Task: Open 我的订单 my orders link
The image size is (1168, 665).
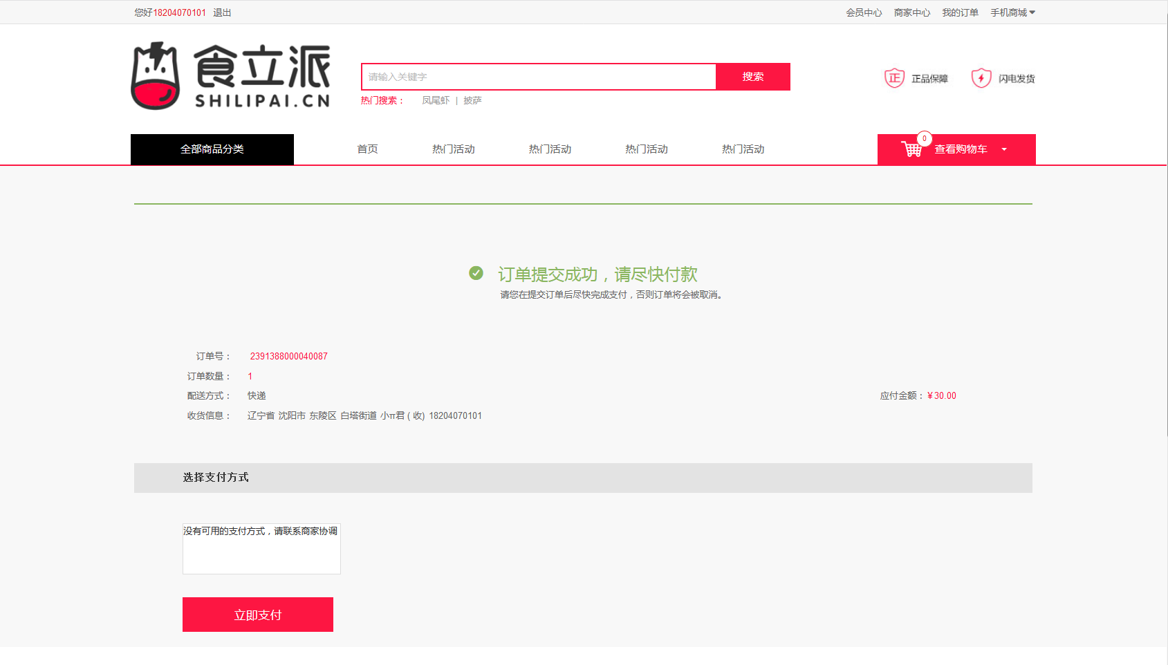Action: point(960,12)
